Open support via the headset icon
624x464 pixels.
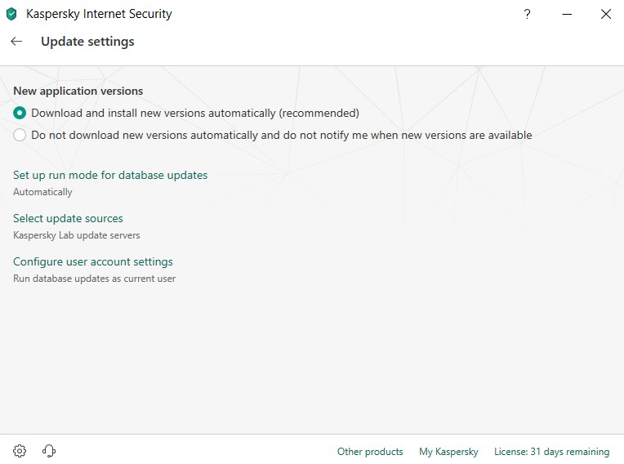click(x=48, y=450)
